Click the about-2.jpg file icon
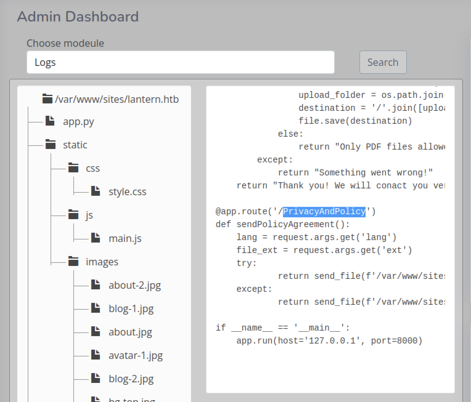471x402 pixels. pos(96,285)
